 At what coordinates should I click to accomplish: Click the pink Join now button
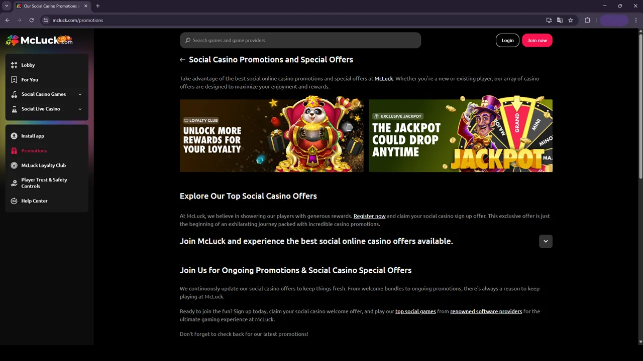[x=537, y=41]
